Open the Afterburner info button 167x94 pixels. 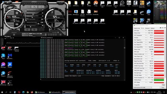tap(41, 7)
